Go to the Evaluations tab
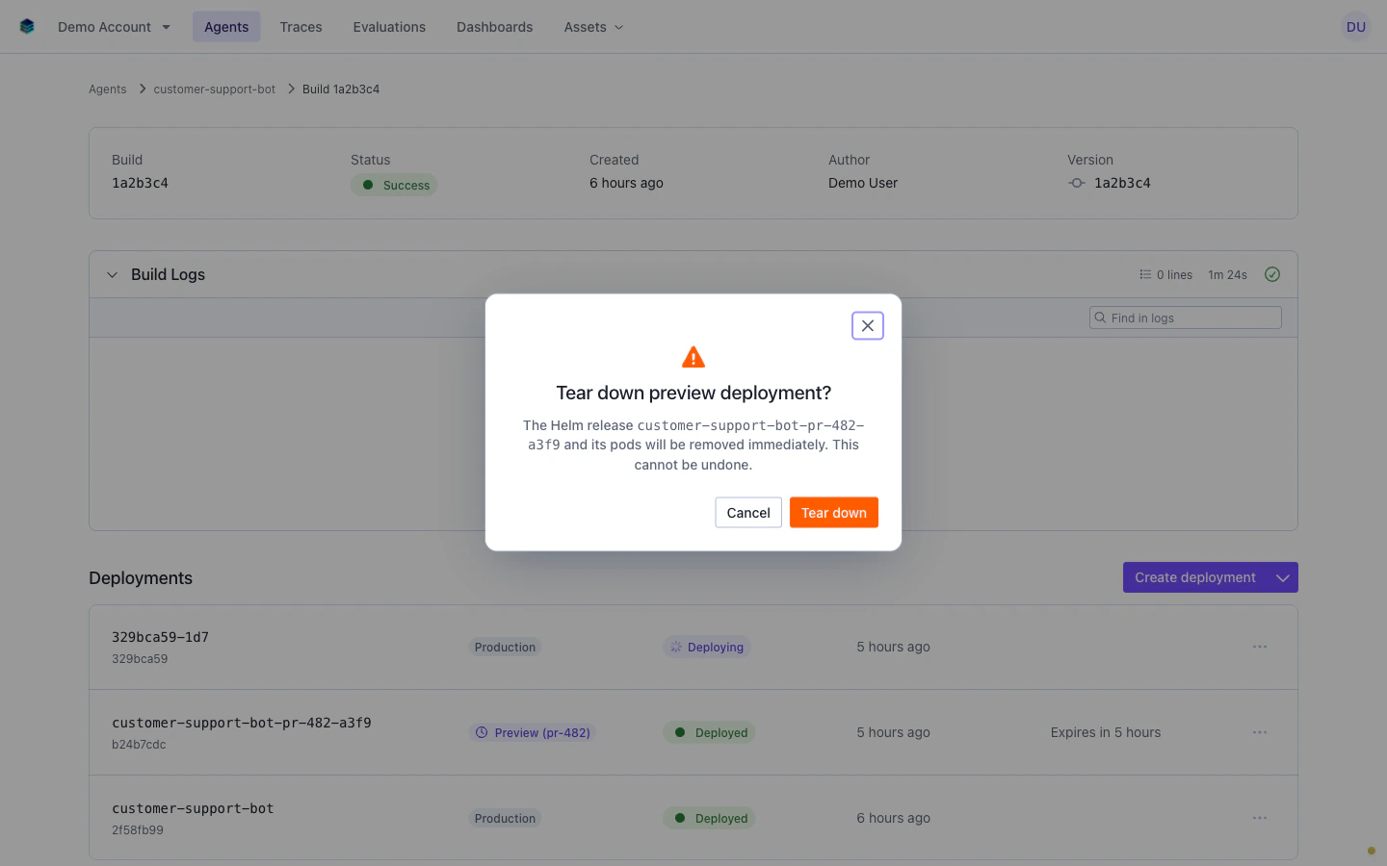 coord(389,27)
